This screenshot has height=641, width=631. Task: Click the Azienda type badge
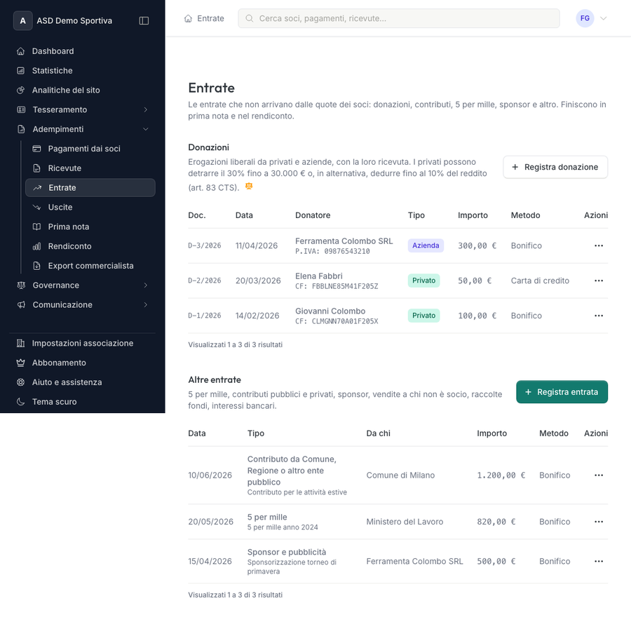tap(426, 245)
